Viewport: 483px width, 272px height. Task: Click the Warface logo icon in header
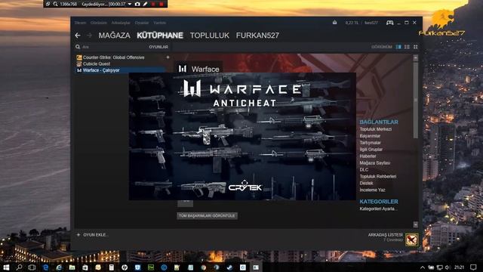tap(183, 69)
